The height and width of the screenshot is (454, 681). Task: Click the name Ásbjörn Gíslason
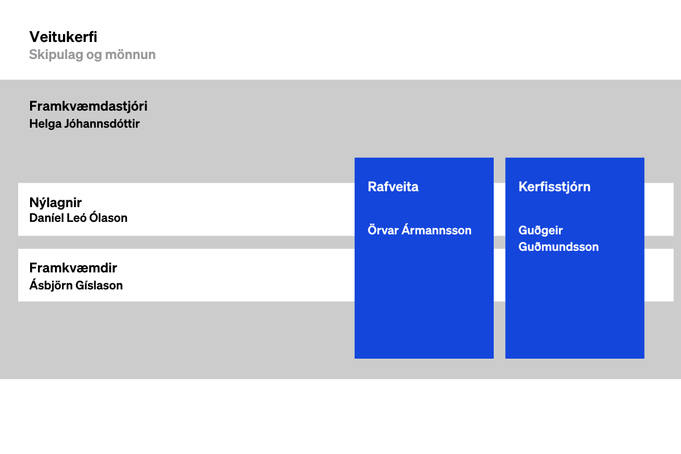[76, 285]
